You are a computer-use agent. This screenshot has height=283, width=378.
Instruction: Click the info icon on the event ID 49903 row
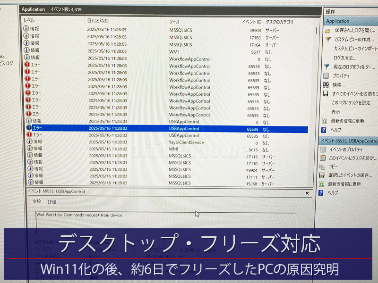pyautogui.click(x=26, y=29)
